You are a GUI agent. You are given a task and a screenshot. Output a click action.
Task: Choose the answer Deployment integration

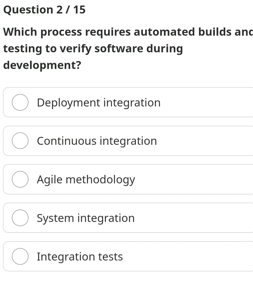pyautogui.click(x=99, y=102)
